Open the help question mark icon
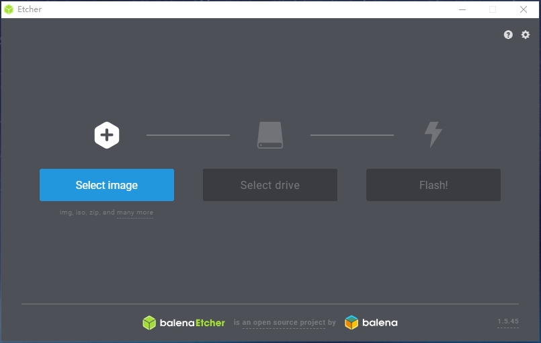Viewport: 541px width, 343px height. pos(508,34)
